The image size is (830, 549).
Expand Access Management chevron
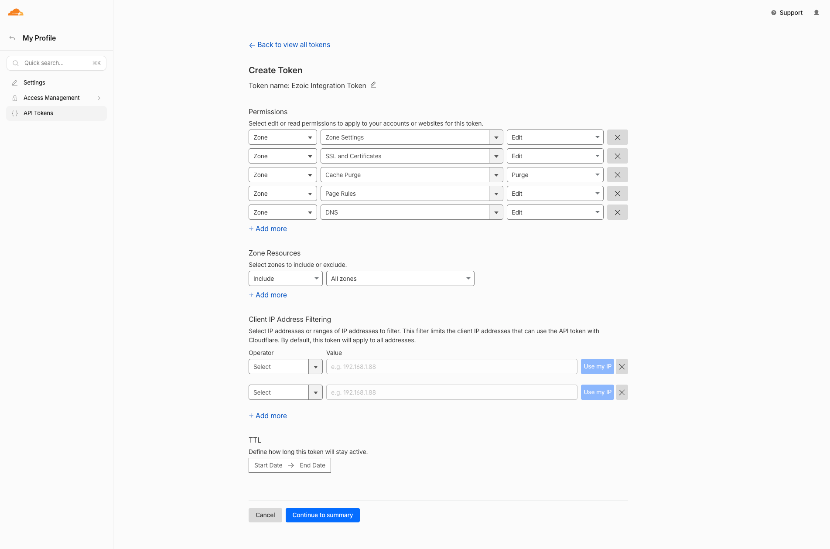[99, 98]
